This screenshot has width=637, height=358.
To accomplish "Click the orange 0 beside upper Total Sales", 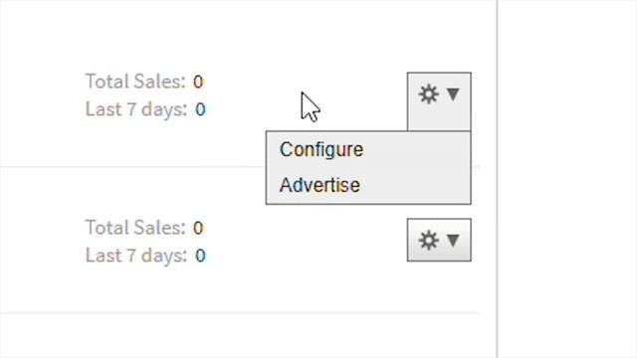I will (198, 82).
